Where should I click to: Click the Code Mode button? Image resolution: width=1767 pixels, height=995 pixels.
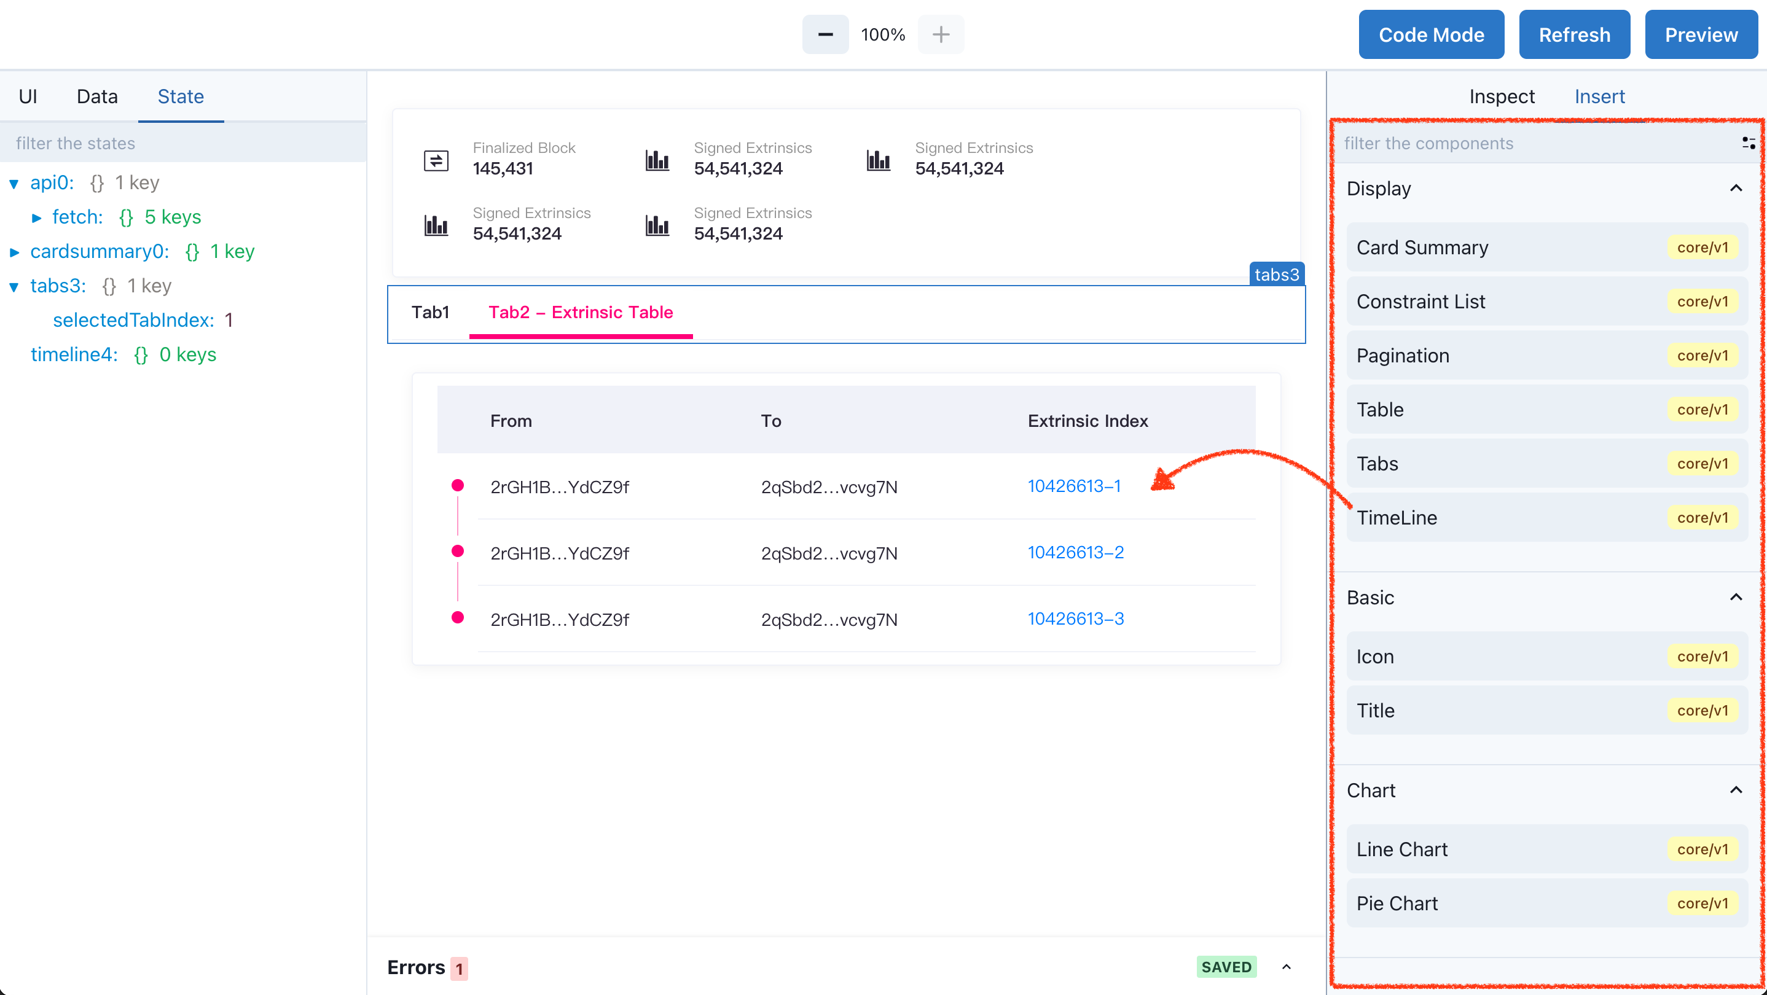1432,34
